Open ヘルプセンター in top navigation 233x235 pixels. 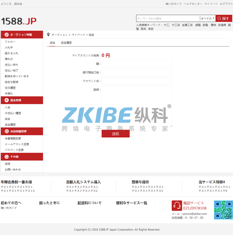point(193,4)
